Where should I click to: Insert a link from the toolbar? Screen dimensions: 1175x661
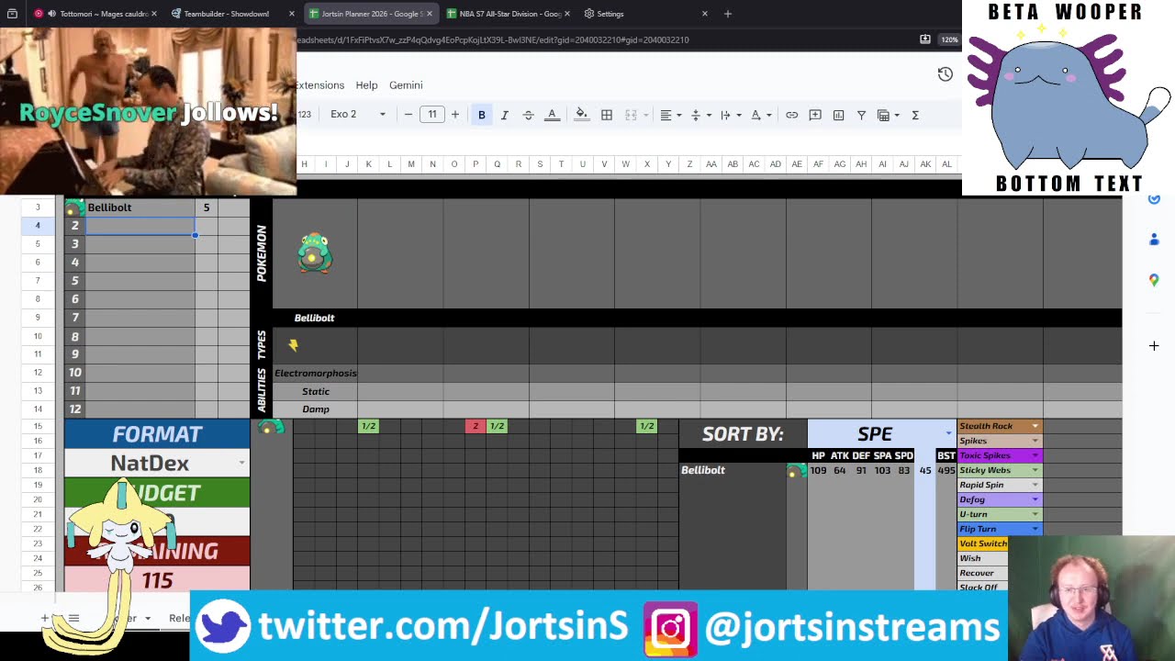point(791,115)
